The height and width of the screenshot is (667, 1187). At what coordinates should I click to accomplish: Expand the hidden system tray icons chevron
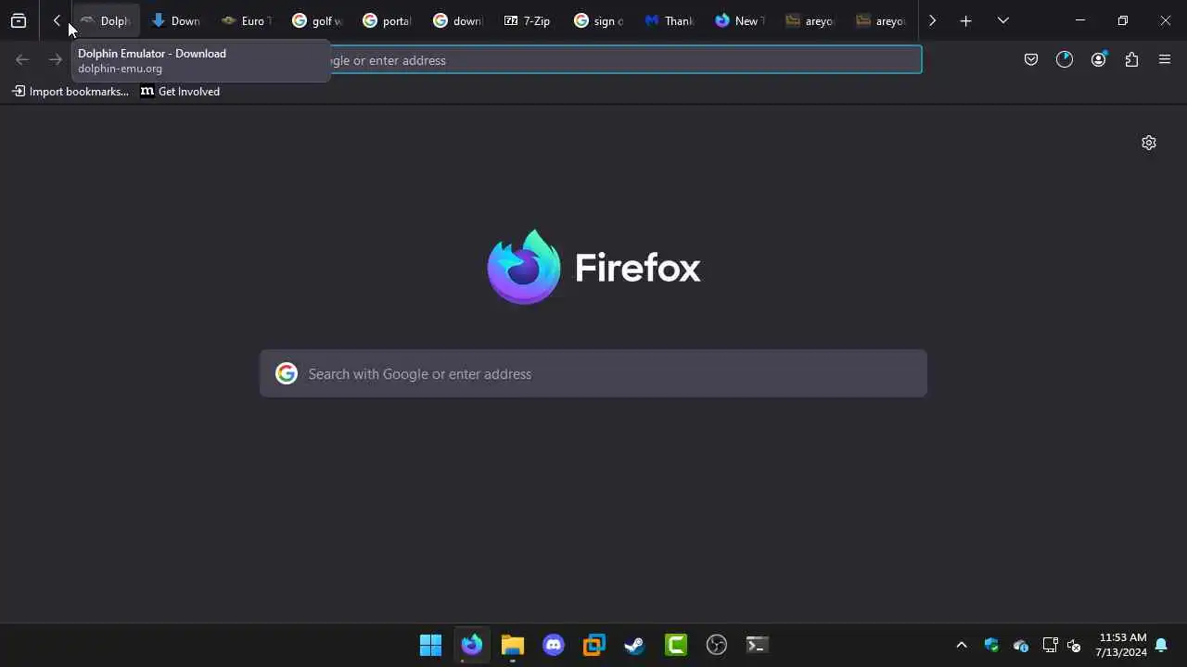click(962, 645)
